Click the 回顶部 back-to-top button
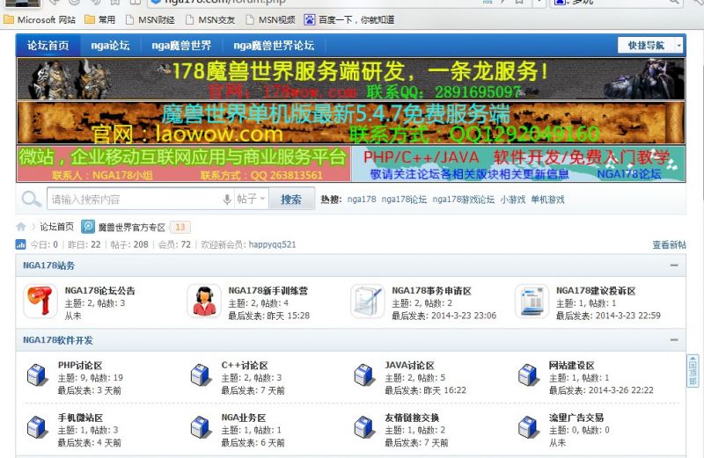 [693, 371]
